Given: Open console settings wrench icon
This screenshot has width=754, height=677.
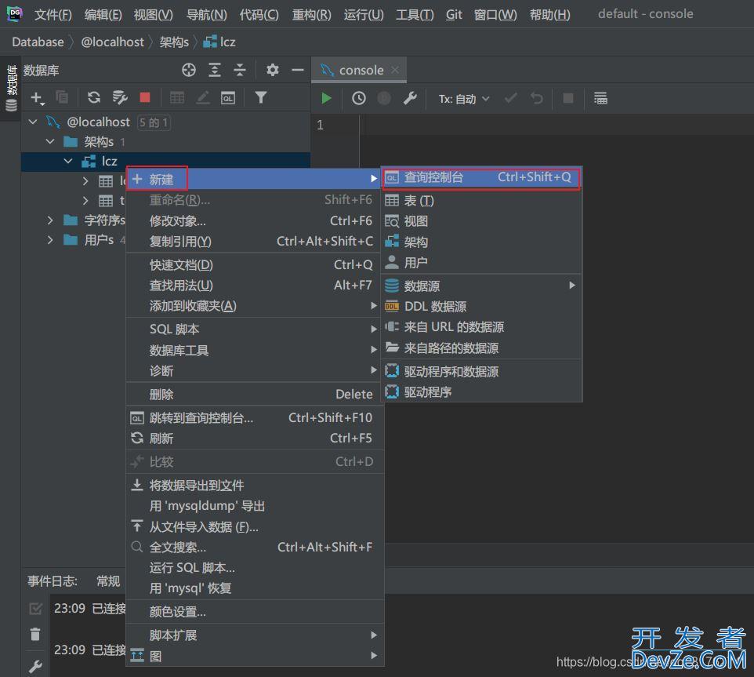Looking at the screenshot, I should coord(410,99).
